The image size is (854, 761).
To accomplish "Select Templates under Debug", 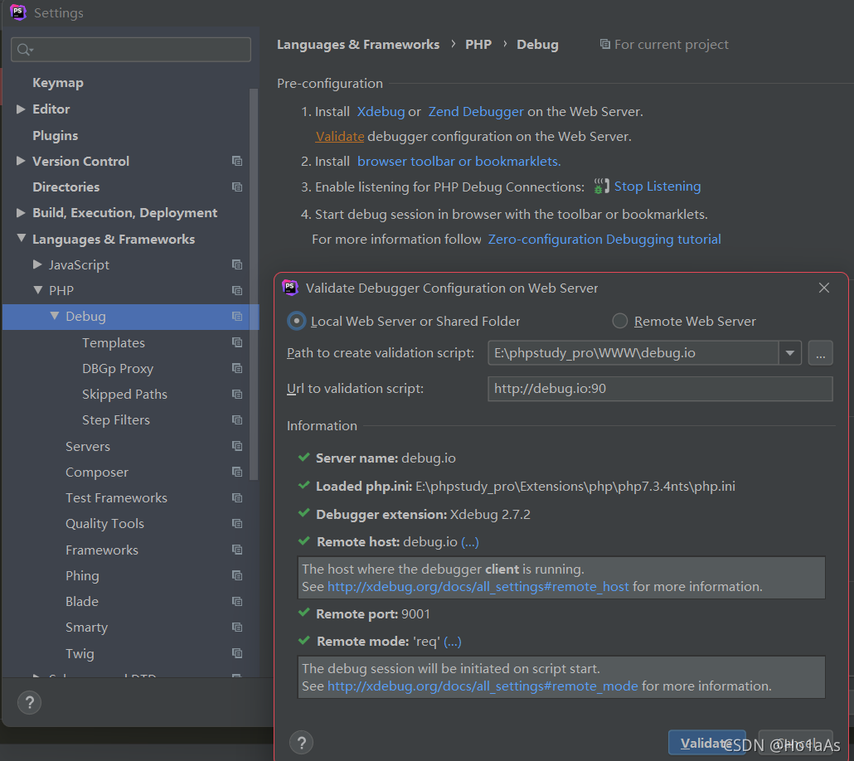I will pyautogui.click(x=114, y=342).
